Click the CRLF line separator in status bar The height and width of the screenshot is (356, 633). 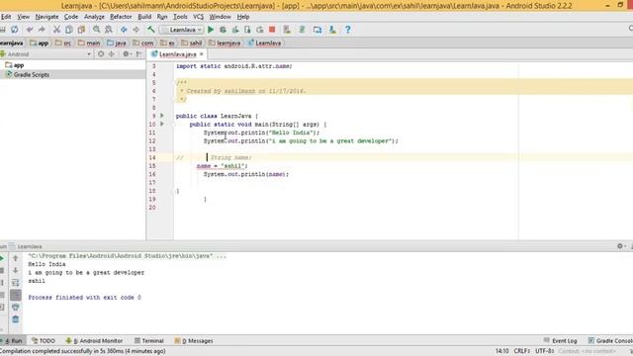pyautogui.click(x=521, y=351)
